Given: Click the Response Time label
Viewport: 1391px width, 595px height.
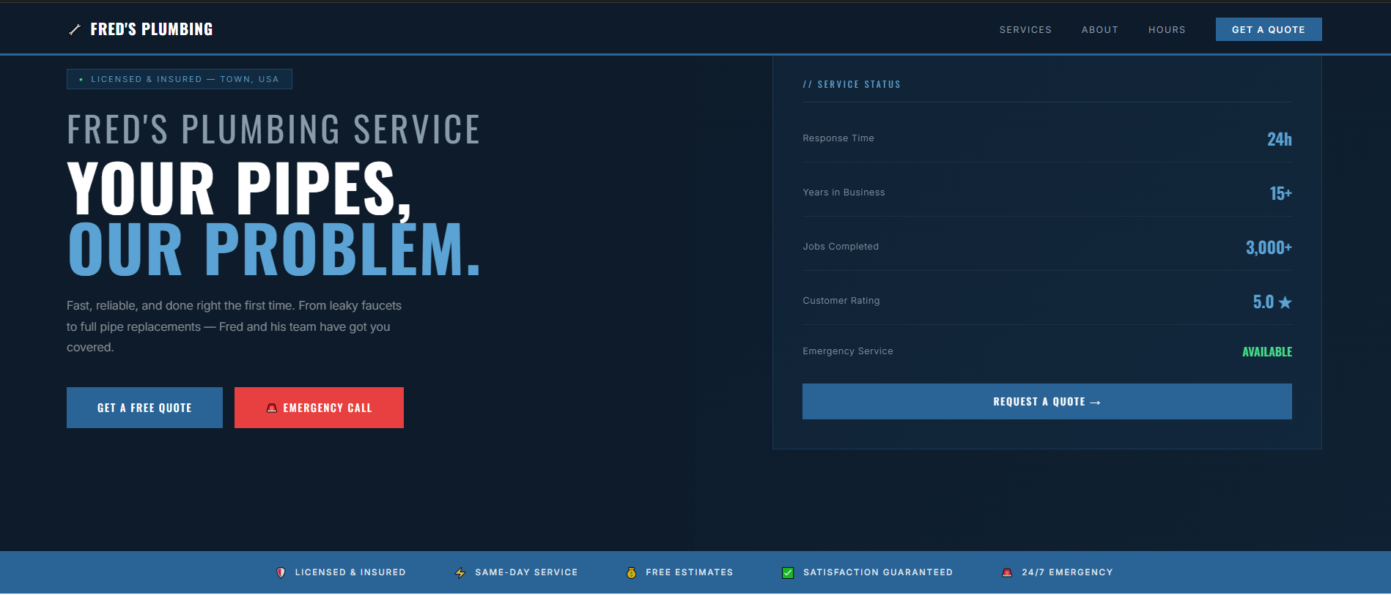Looking at the screenshot, I should pos(838,138).
